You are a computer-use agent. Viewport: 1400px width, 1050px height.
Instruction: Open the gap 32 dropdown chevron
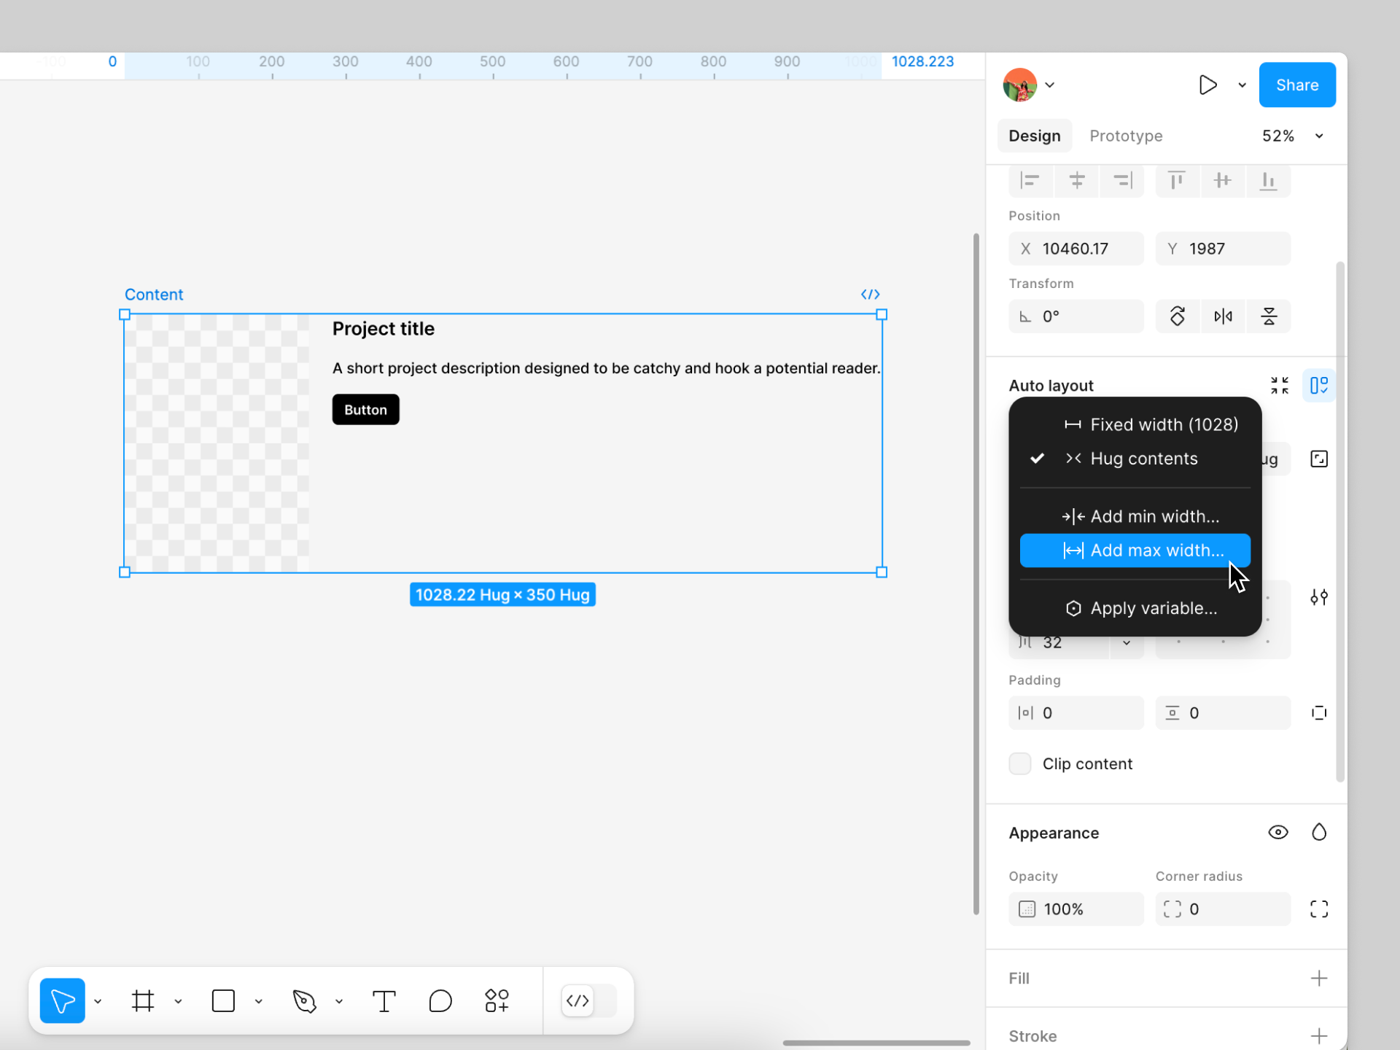[x=1127, y=642]
